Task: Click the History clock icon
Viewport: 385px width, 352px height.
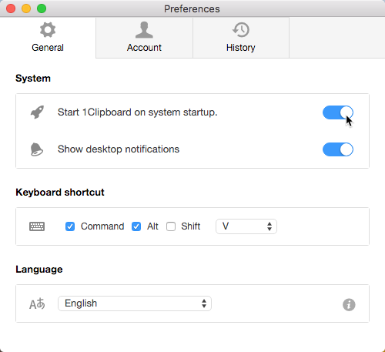Action: pyautogui.click(x=241, y=30)
